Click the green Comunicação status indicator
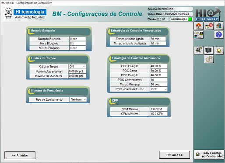The image size is (225, 163). coord(190,19)
